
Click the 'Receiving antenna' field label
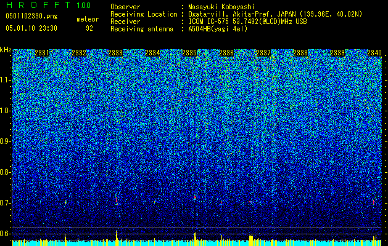142,29
